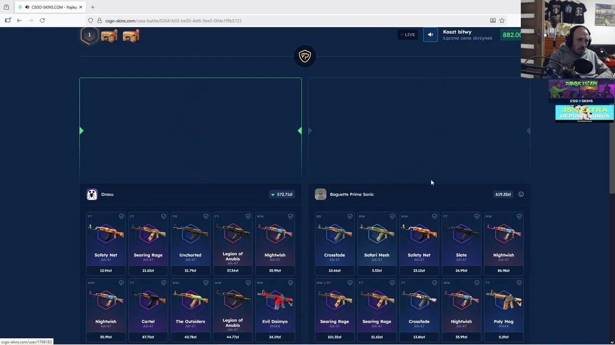This screenshot has width=615, height=345.
Task: Click shield icon on 86.98zł Nightwish card
Action: point(519,217)
